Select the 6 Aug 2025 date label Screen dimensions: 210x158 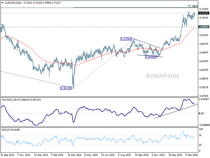(x=124, y=155)
